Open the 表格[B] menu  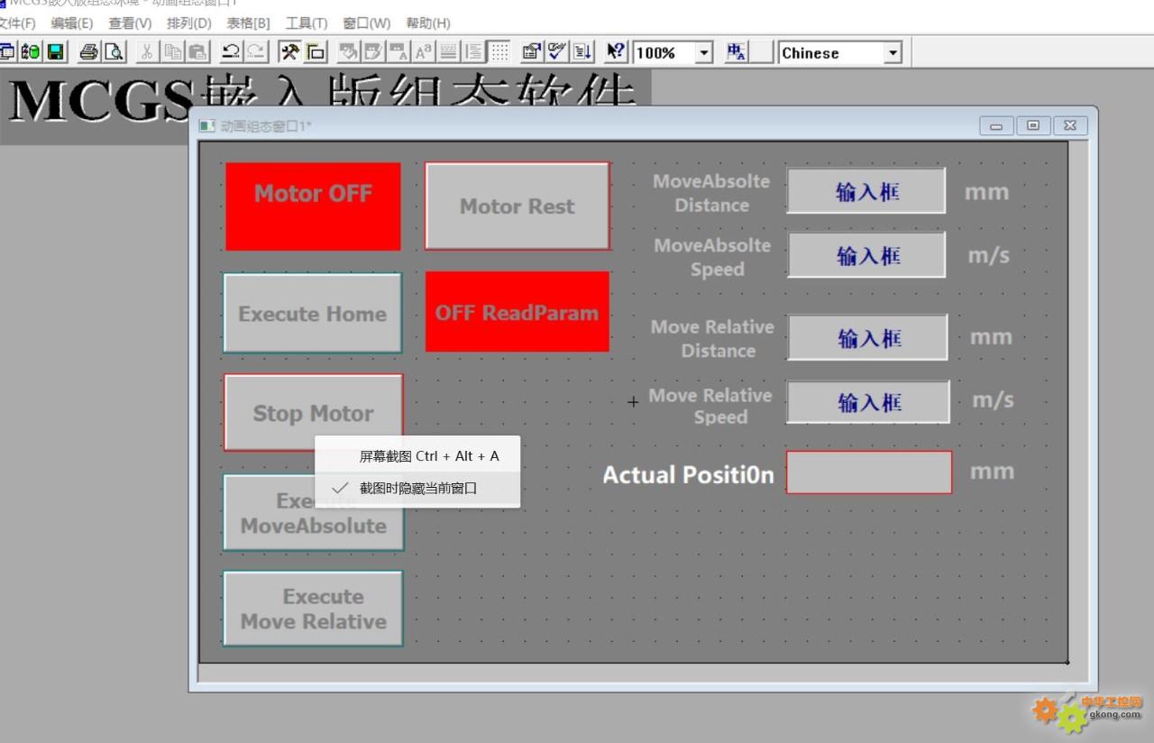point(248,23)
